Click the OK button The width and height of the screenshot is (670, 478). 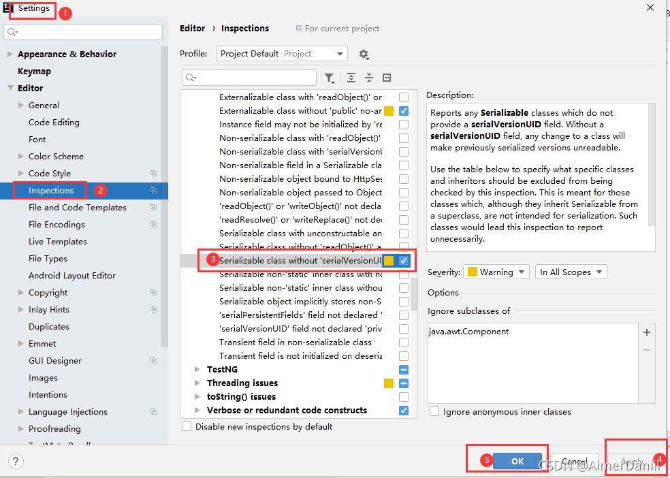tap(517, 462)
